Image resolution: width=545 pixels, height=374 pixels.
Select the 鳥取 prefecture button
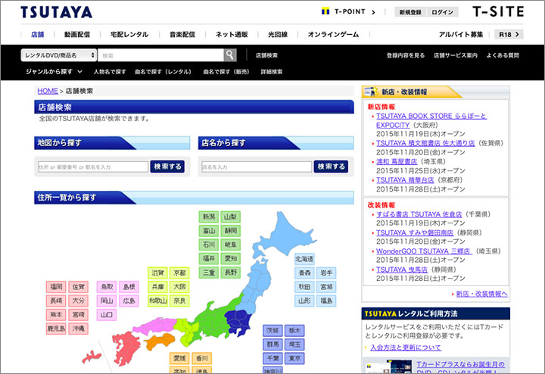pyautogui.click(x=107, y=287)
